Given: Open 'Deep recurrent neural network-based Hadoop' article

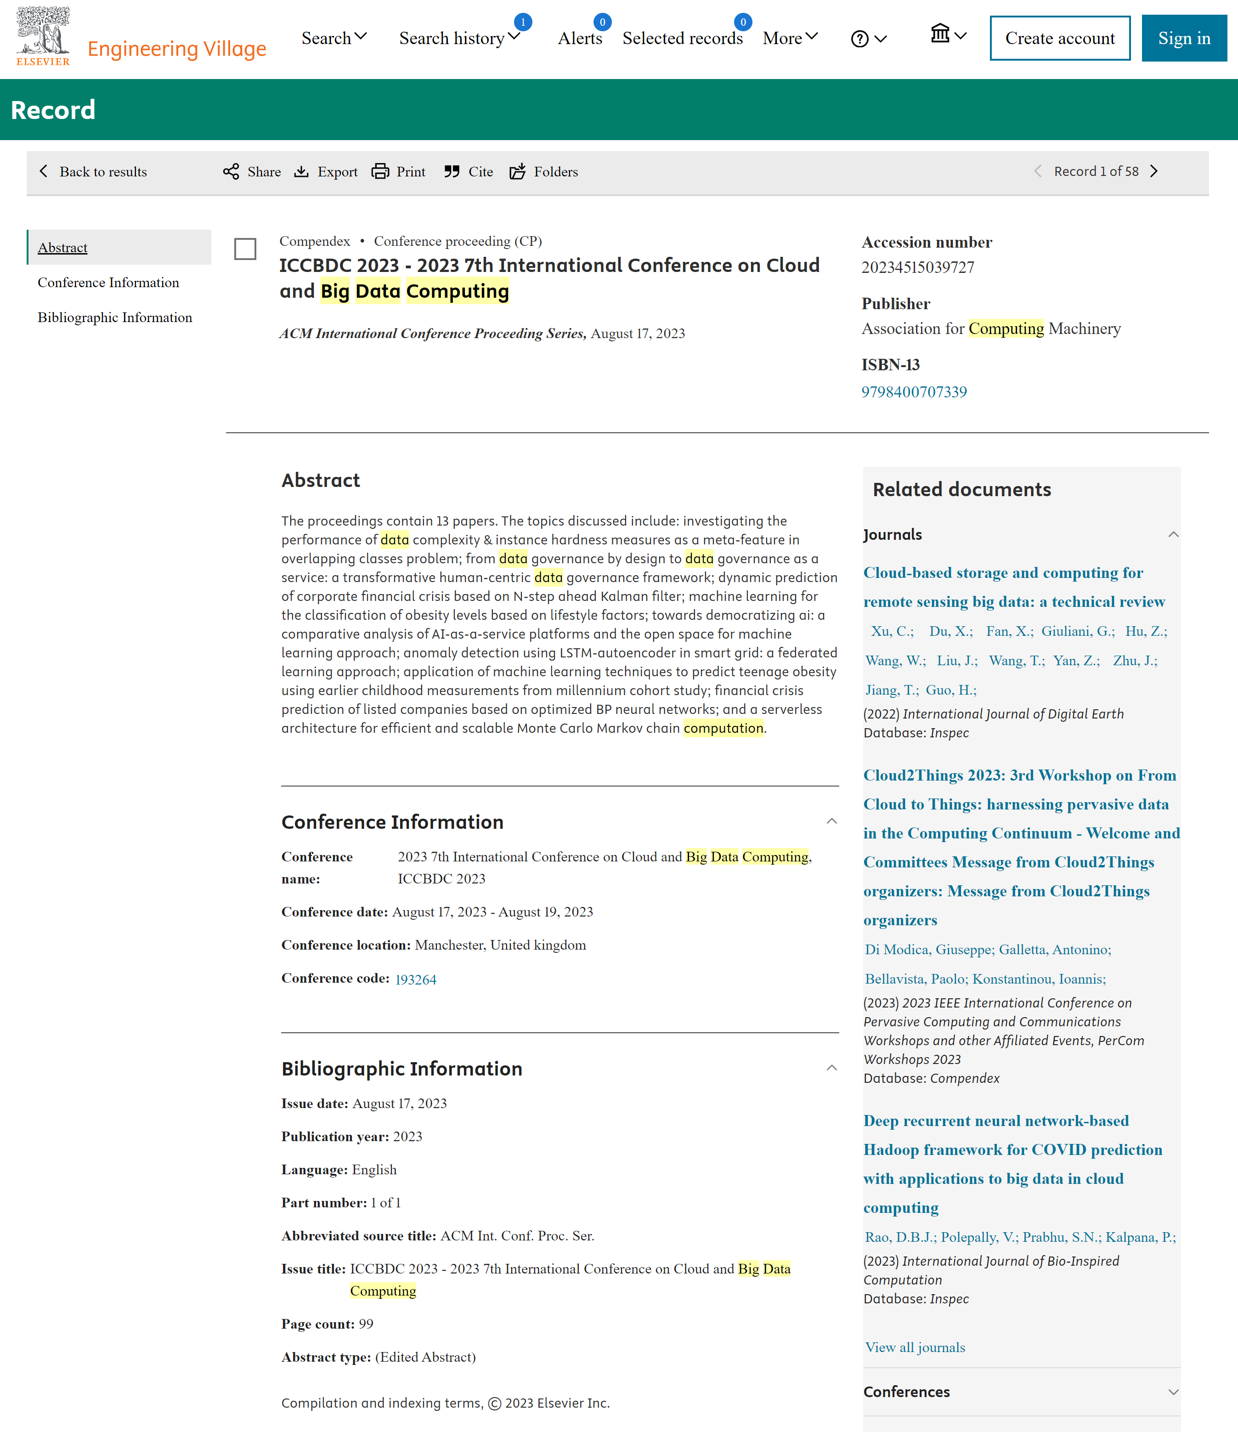Looking at the screenshot, I should coord(1012,1164).
